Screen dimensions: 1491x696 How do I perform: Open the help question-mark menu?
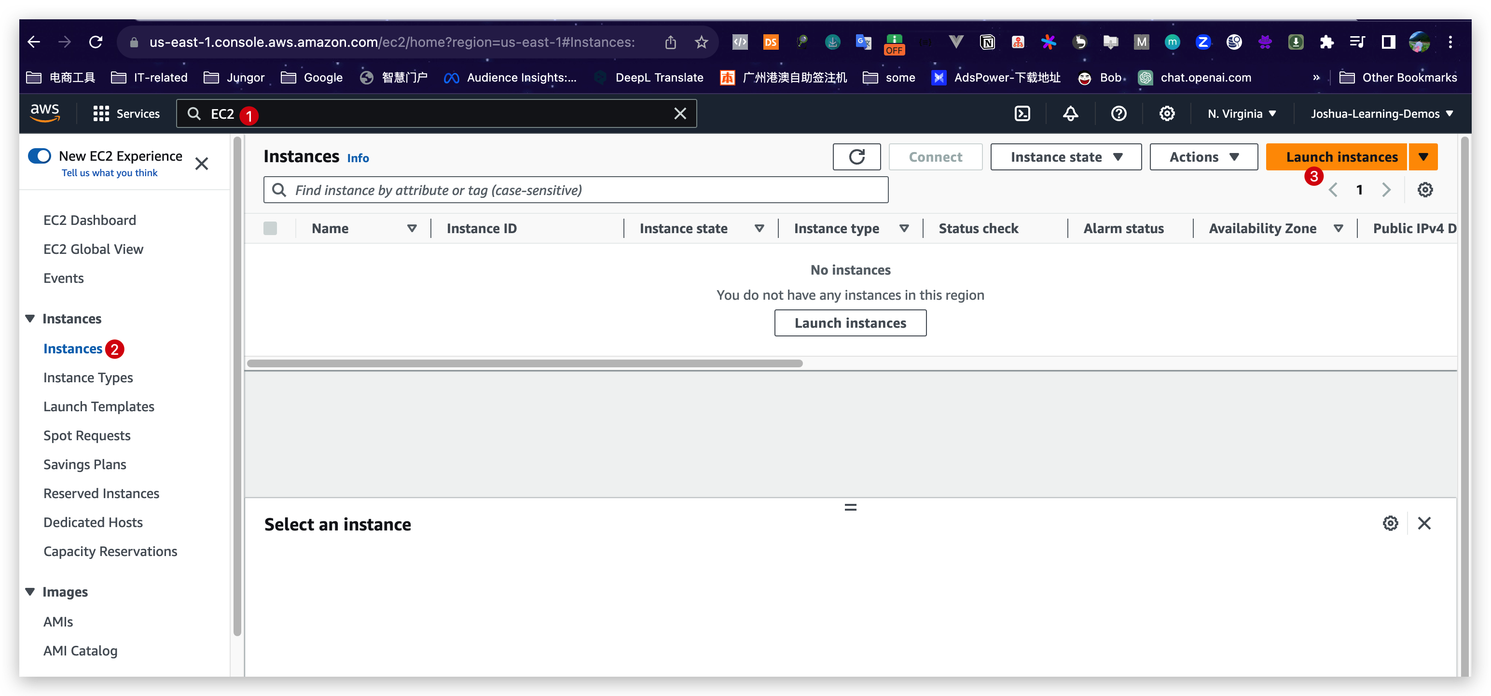[1118, 113]
